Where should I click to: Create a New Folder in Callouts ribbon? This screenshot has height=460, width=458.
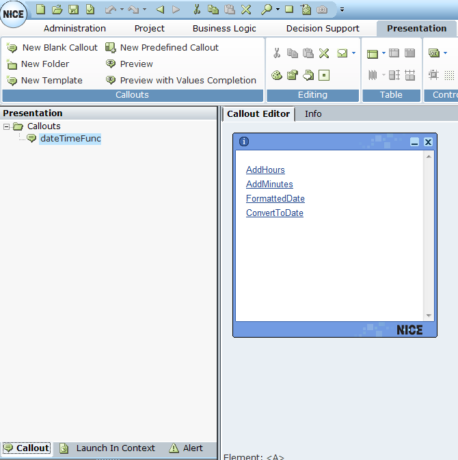pyautogui.click(x=38, y=64)
